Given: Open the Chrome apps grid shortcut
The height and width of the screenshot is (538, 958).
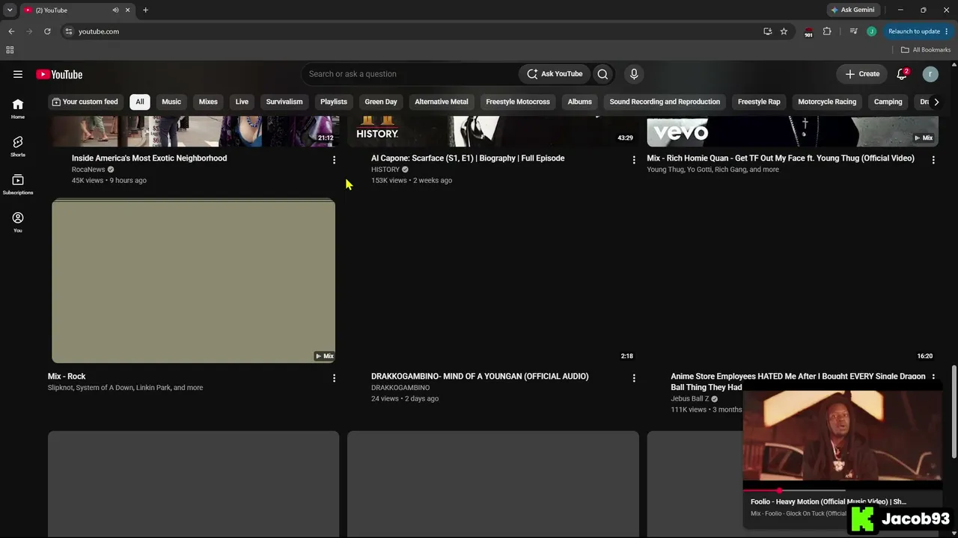Looking at the screenshot, I should pos(10,50).
